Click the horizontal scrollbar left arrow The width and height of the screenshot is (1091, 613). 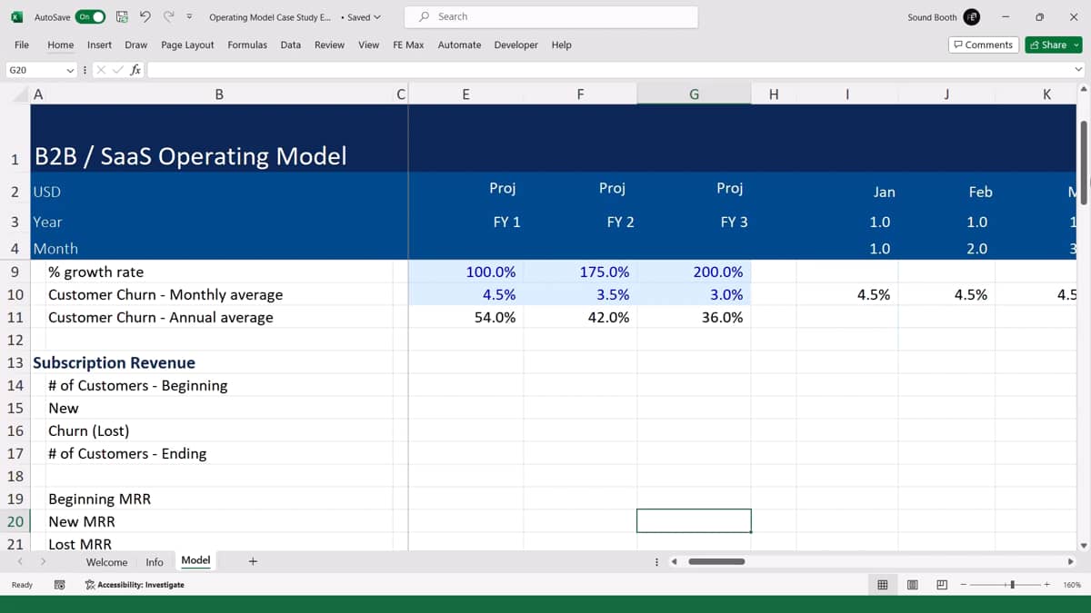click(x=674, y=561)
